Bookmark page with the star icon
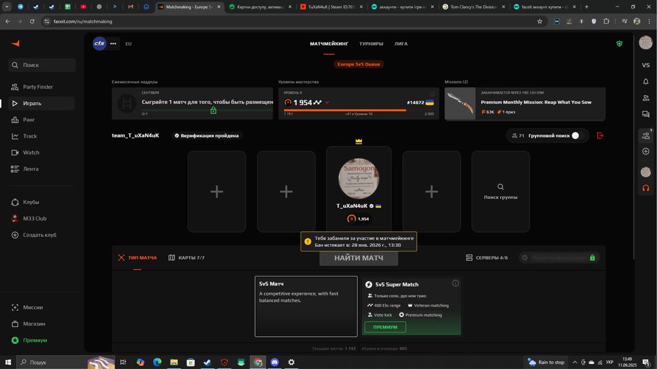Image resolution: width=657 pixels, height=369 pixels. tap(539, 22)
